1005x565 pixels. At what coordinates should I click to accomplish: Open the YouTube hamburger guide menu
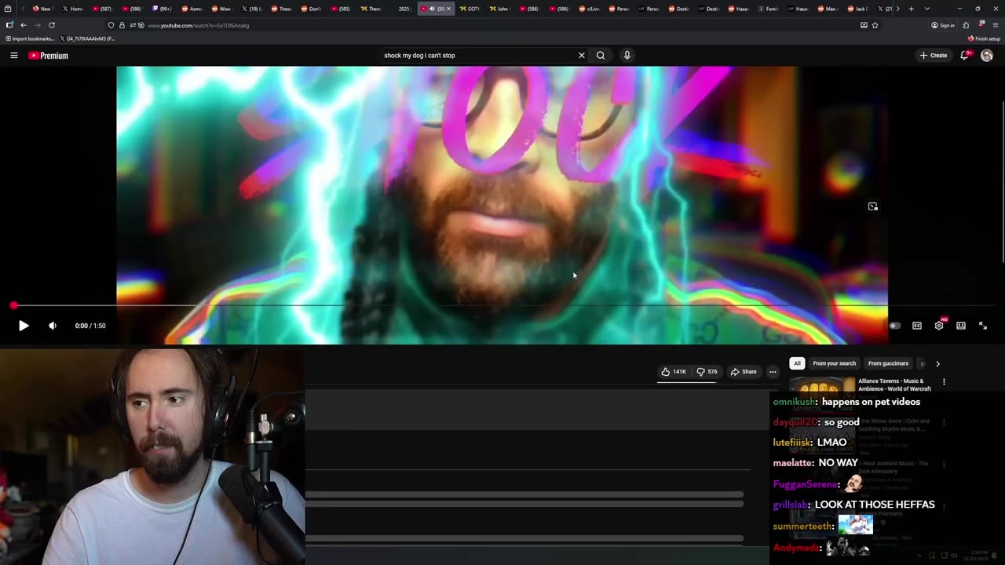point(13,56)
